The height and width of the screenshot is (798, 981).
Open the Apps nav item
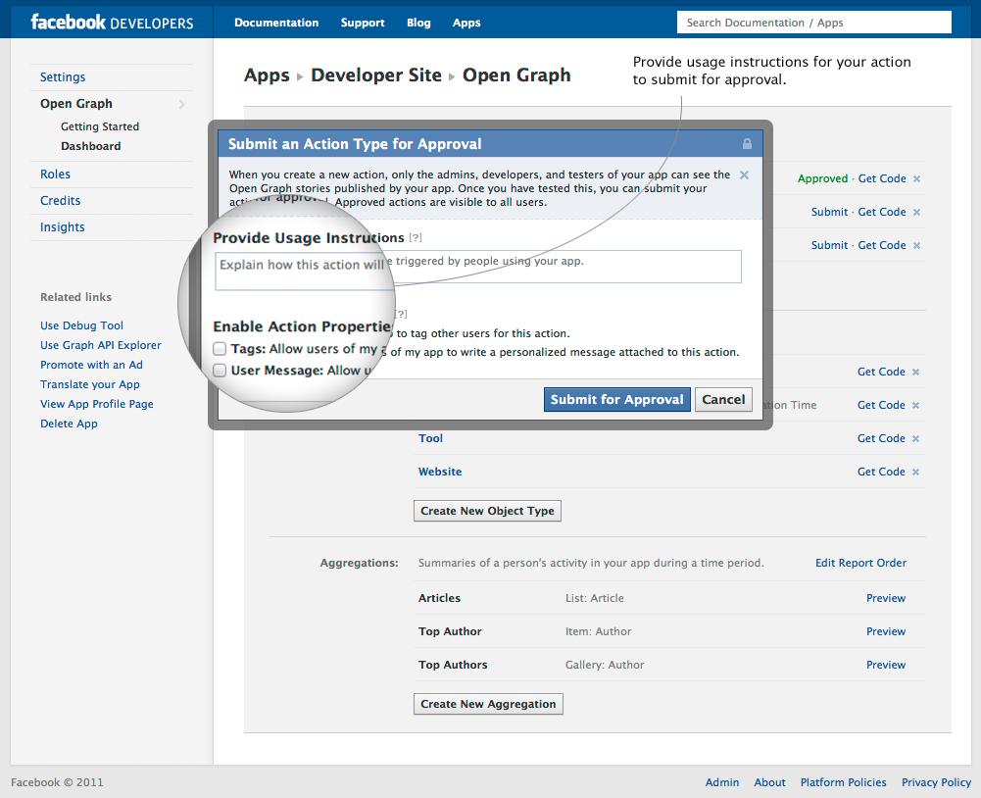tap(466, 23)
